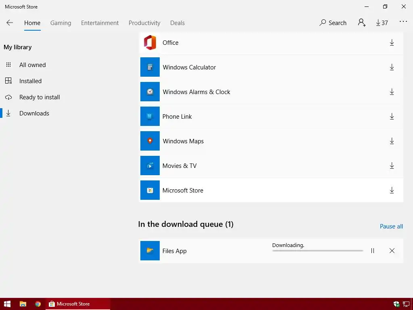Viewport: 413px width, 310px height.
Task: Click the Office app icon
Action: point(150,42)
